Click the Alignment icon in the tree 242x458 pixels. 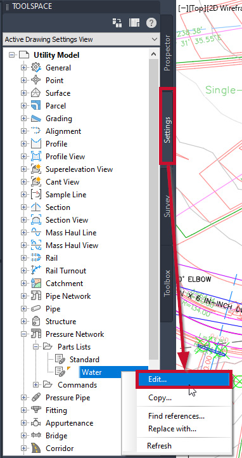[36, 131]
